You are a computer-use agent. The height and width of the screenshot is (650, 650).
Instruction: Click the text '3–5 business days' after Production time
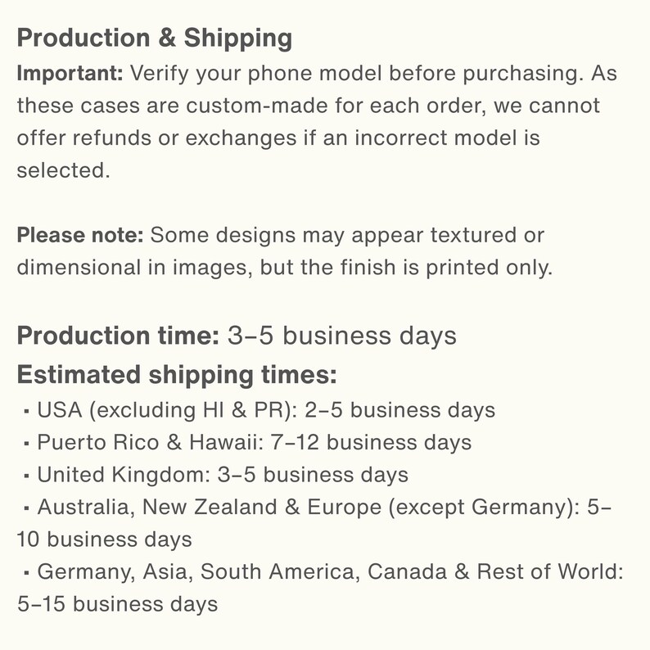click(342, 336)
